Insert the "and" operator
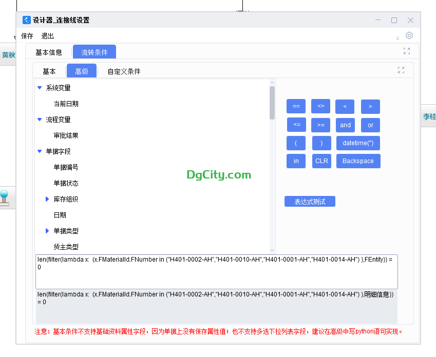Screen dimensions: 436x357 click(x=345, y=125)
